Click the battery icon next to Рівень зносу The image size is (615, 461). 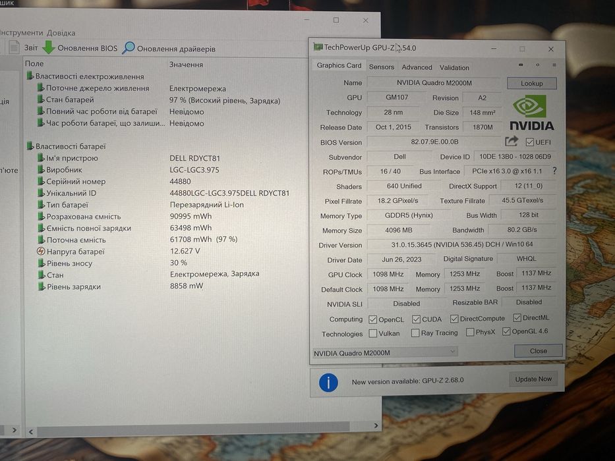(x=41, y=263)
